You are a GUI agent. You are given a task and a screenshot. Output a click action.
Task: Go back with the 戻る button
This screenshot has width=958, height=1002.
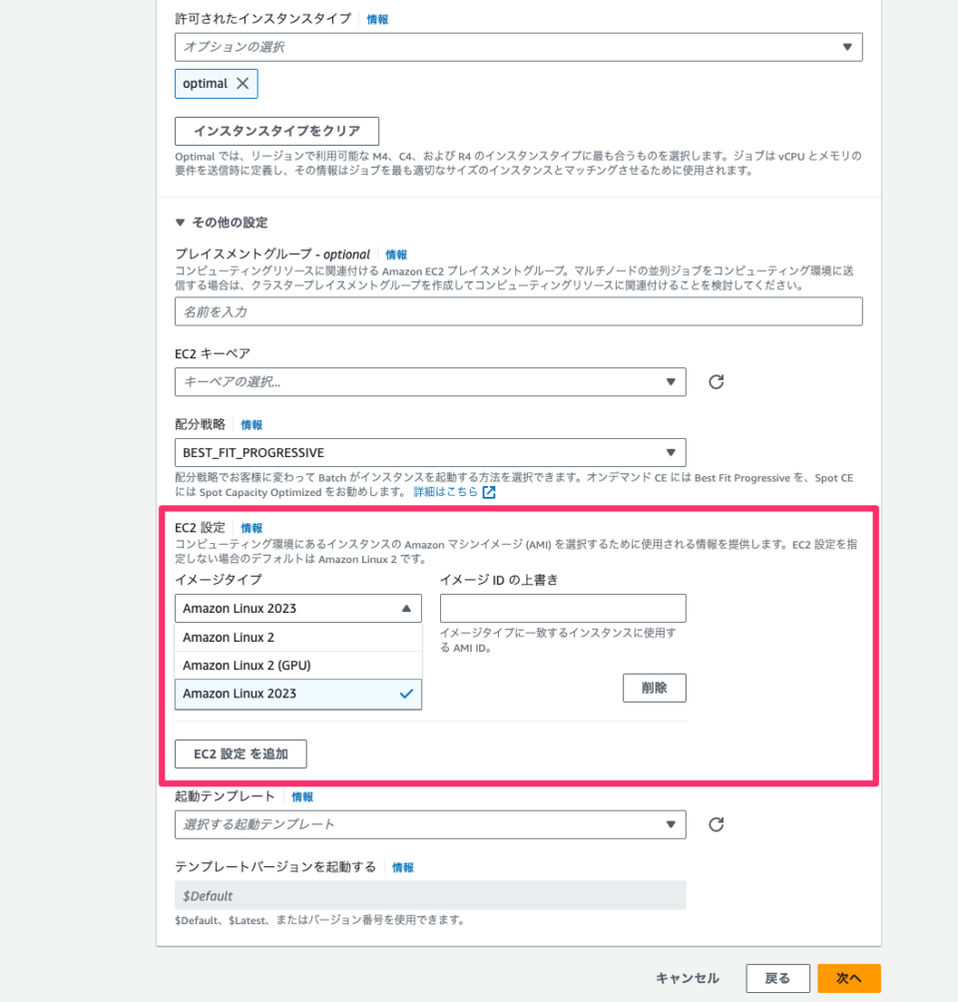(x=777, y=978)
